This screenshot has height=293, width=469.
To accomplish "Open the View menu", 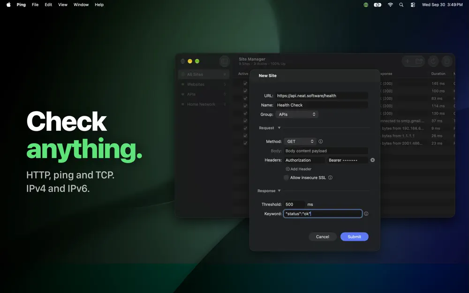I will [x=63, y=5].
